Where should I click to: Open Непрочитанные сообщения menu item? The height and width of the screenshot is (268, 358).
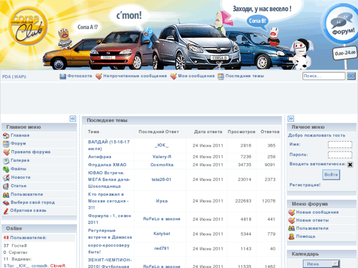click(x=135, y=76)
